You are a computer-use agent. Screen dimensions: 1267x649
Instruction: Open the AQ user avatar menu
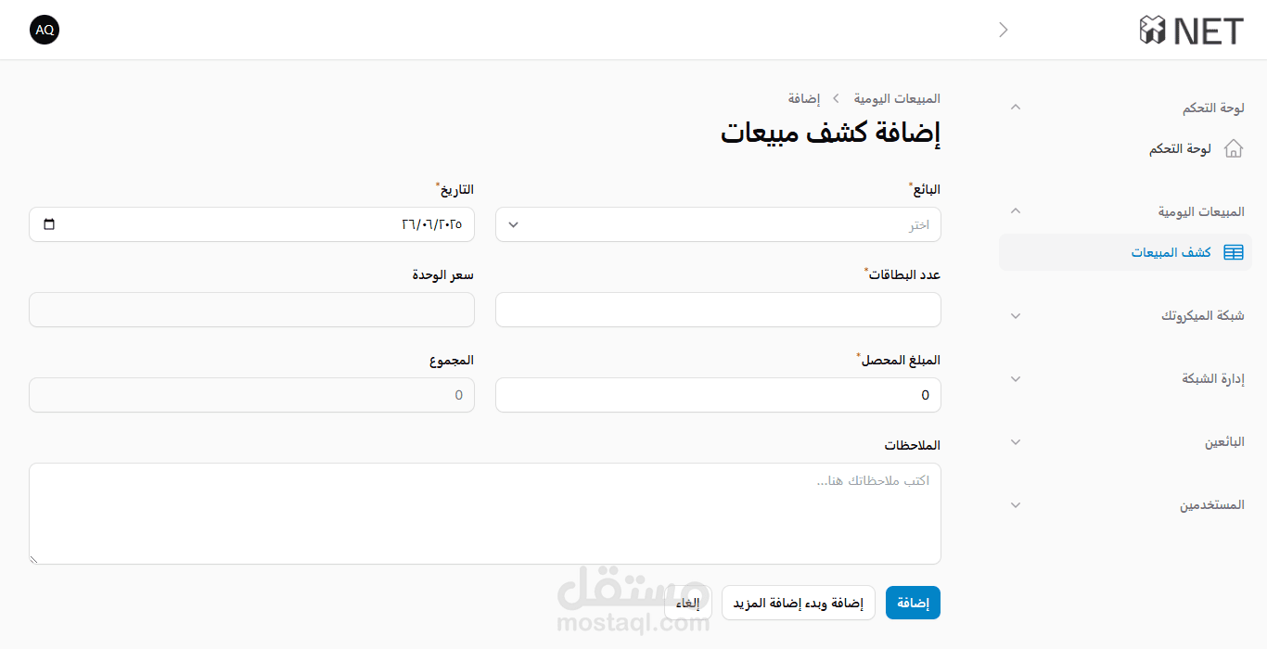pos(45,30)
